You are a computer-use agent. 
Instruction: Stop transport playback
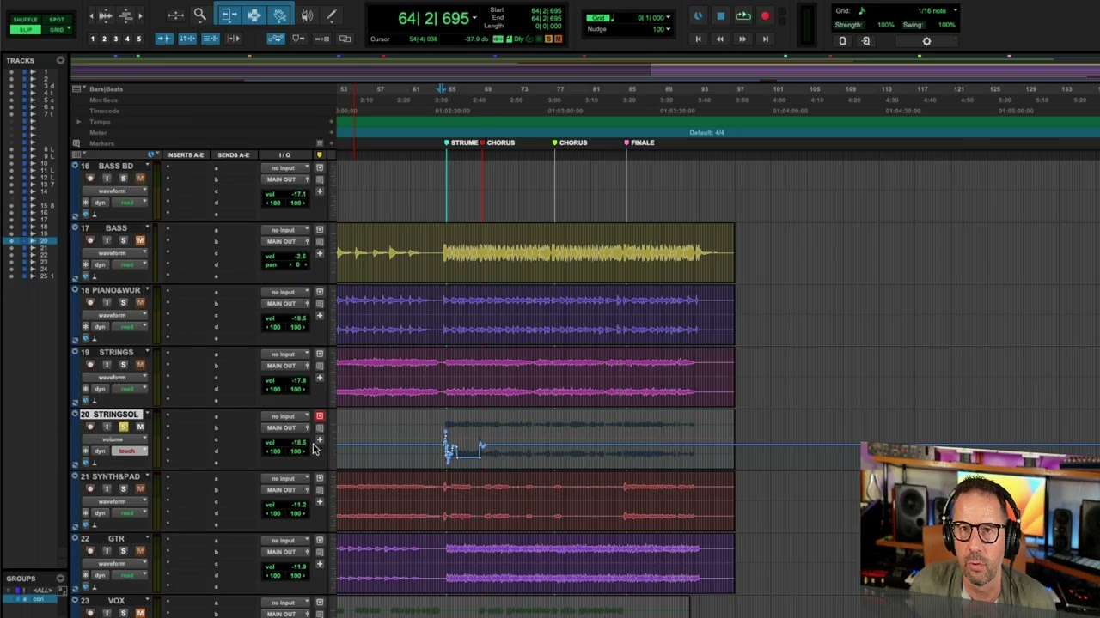coord(720,15)
